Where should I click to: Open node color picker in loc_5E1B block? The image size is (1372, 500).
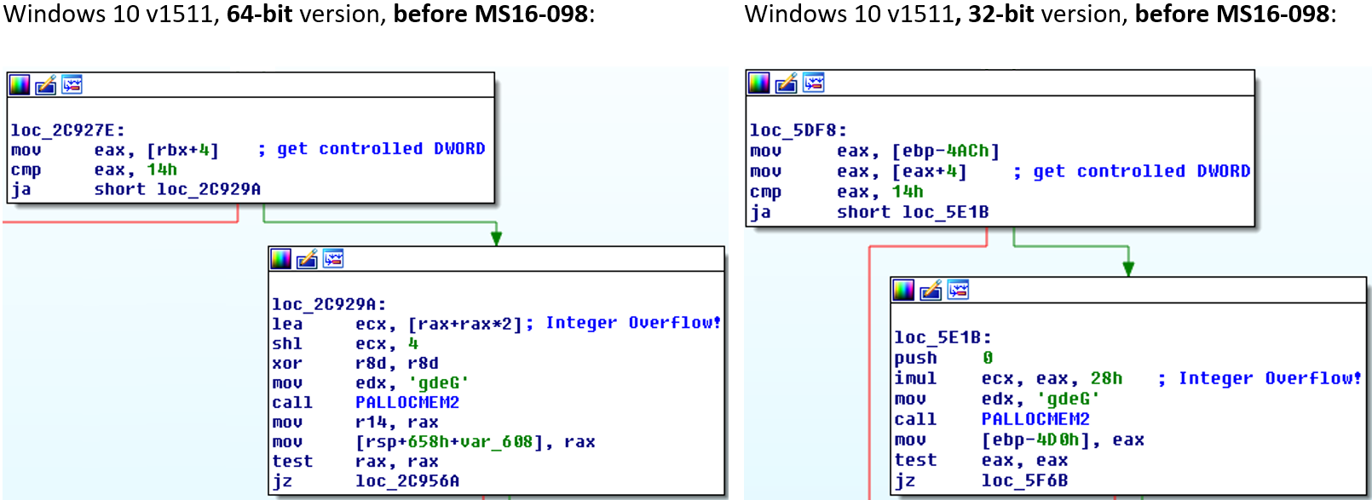(x=903, y=290)
